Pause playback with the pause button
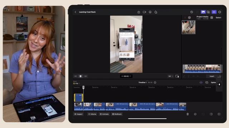Image resolution: width=229 pixels, height=128 pixels. (81, 76)
